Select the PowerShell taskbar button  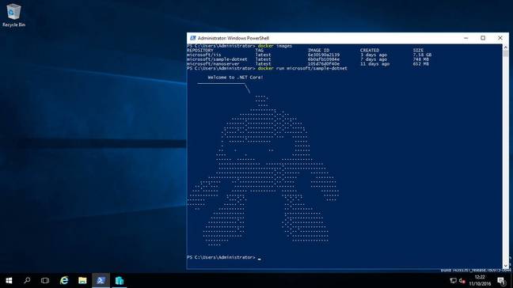(x=101, y=280)
